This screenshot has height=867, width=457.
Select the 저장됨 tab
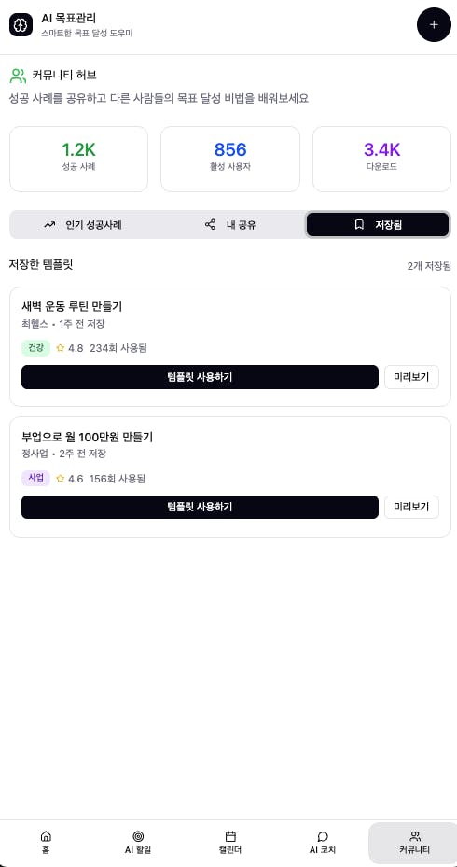(x=378, y=225)
